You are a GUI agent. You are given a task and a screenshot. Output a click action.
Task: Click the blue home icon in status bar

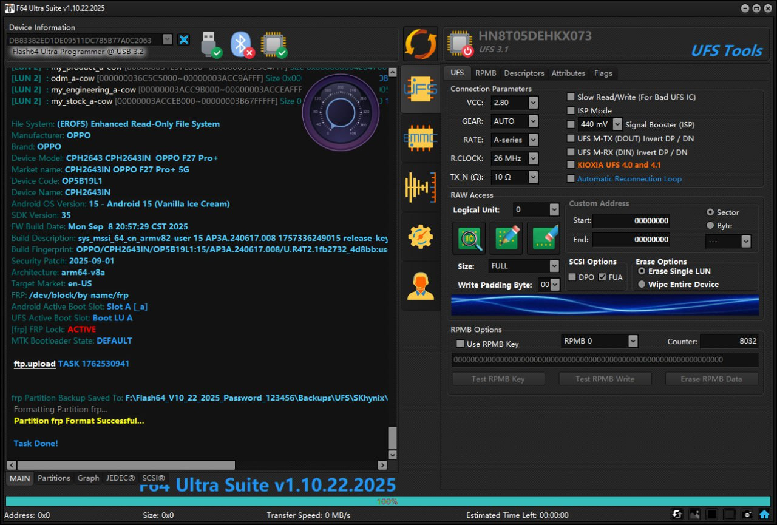764,515
